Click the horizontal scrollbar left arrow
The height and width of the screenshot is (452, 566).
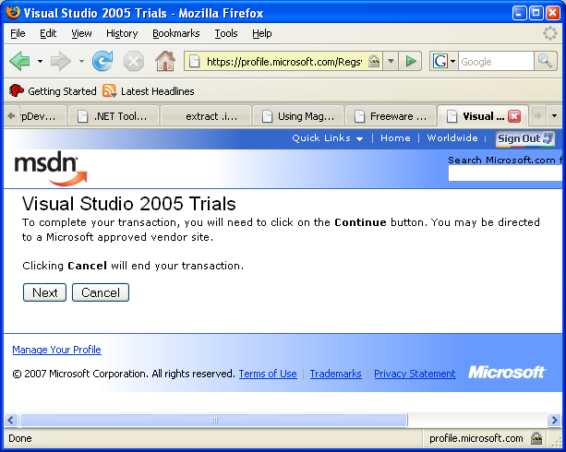(x=11, y=421)
